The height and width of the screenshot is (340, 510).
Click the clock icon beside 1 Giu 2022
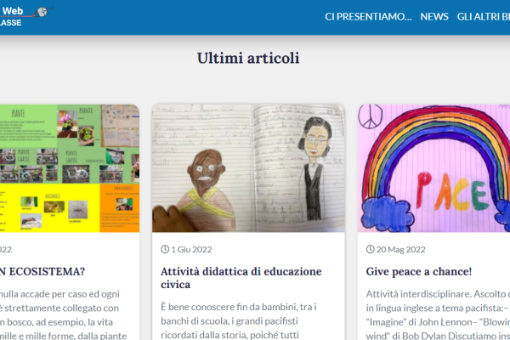[x=165, y=249]
